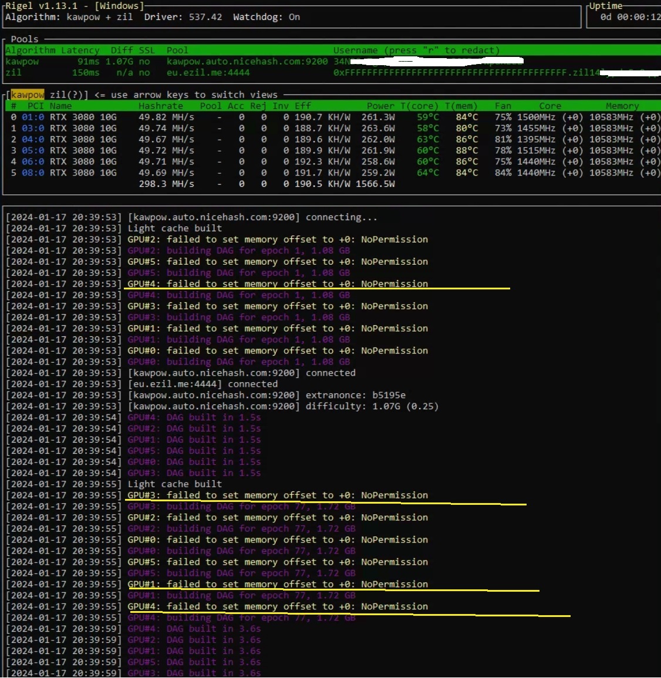Click the kawpow latency value 91ms
This screenshot has height=678, width=661.
pos(88,62)
